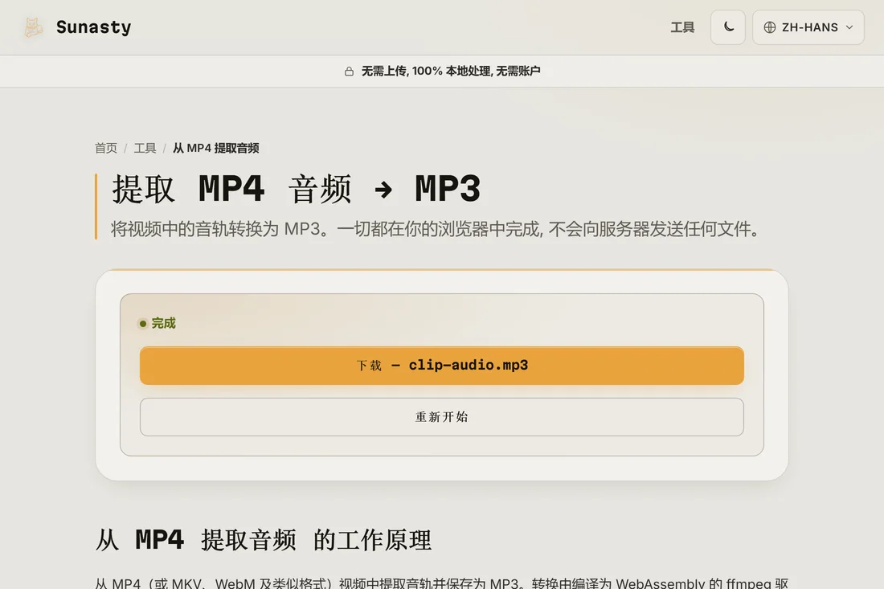
Task: Go to 工具 breadcrumb link
Action: pyautogui.click(x=145, y=148)
